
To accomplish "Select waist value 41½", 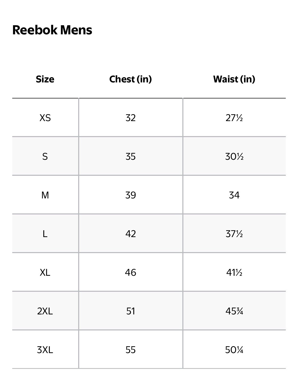I will pyautogui.click(x=234, y=272).
